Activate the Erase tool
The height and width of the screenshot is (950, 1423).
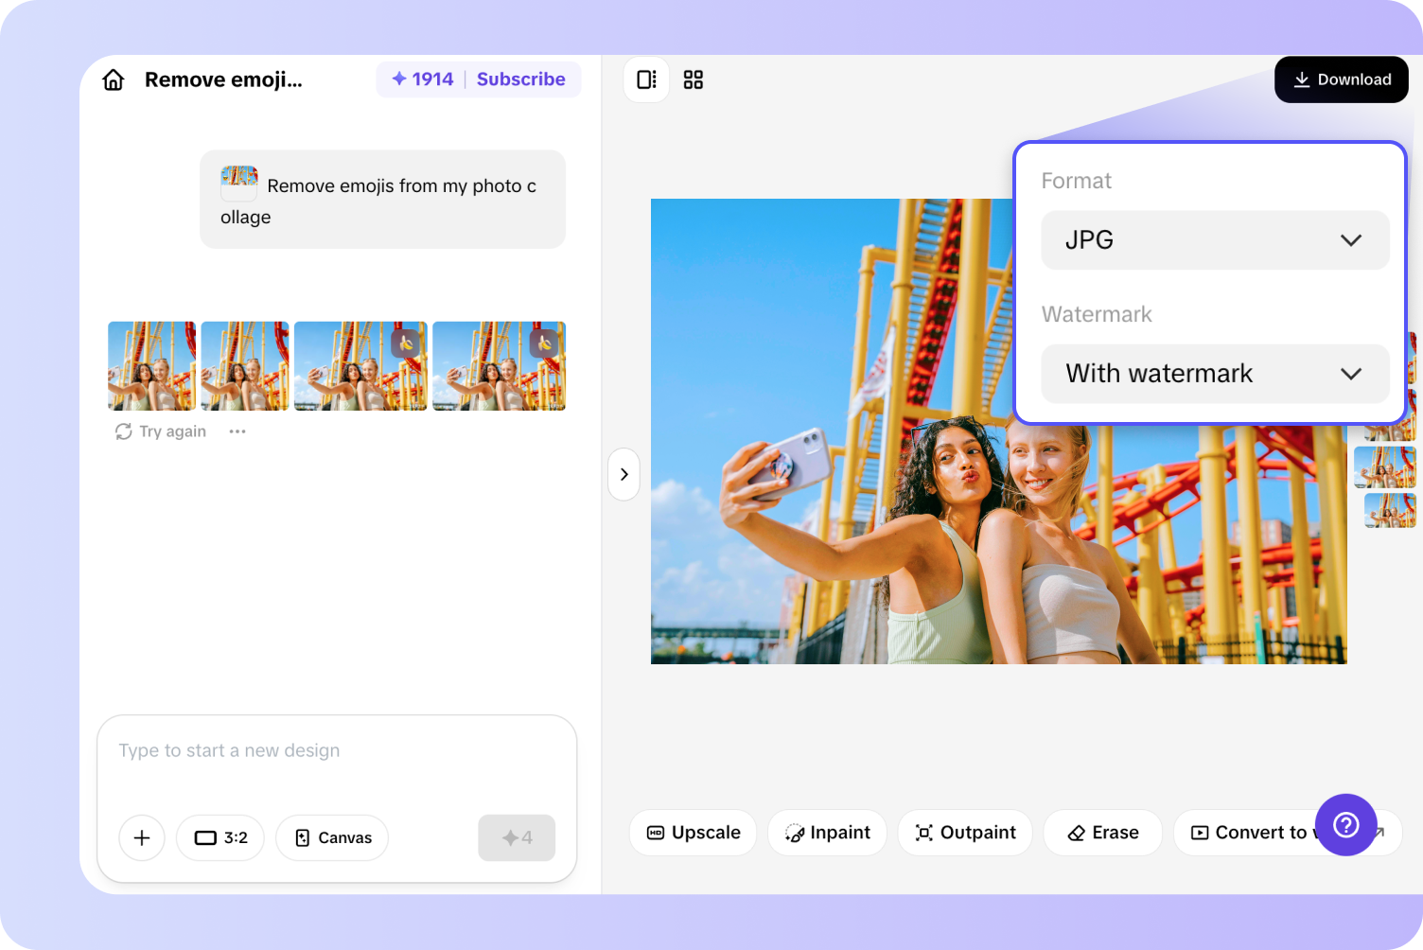[x=1102, y=833]
